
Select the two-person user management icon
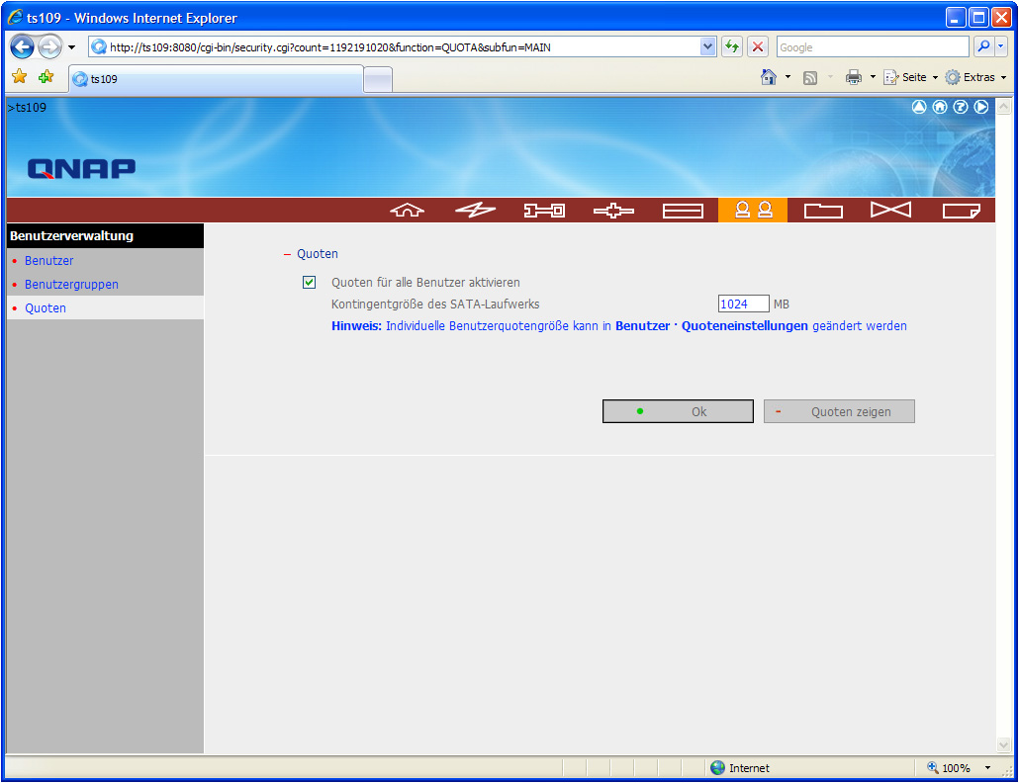click(753, 211)
